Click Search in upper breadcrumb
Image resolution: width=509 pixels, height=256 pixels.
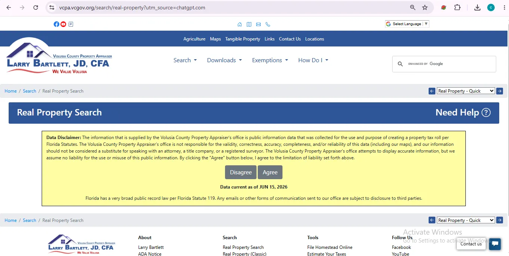29,91
